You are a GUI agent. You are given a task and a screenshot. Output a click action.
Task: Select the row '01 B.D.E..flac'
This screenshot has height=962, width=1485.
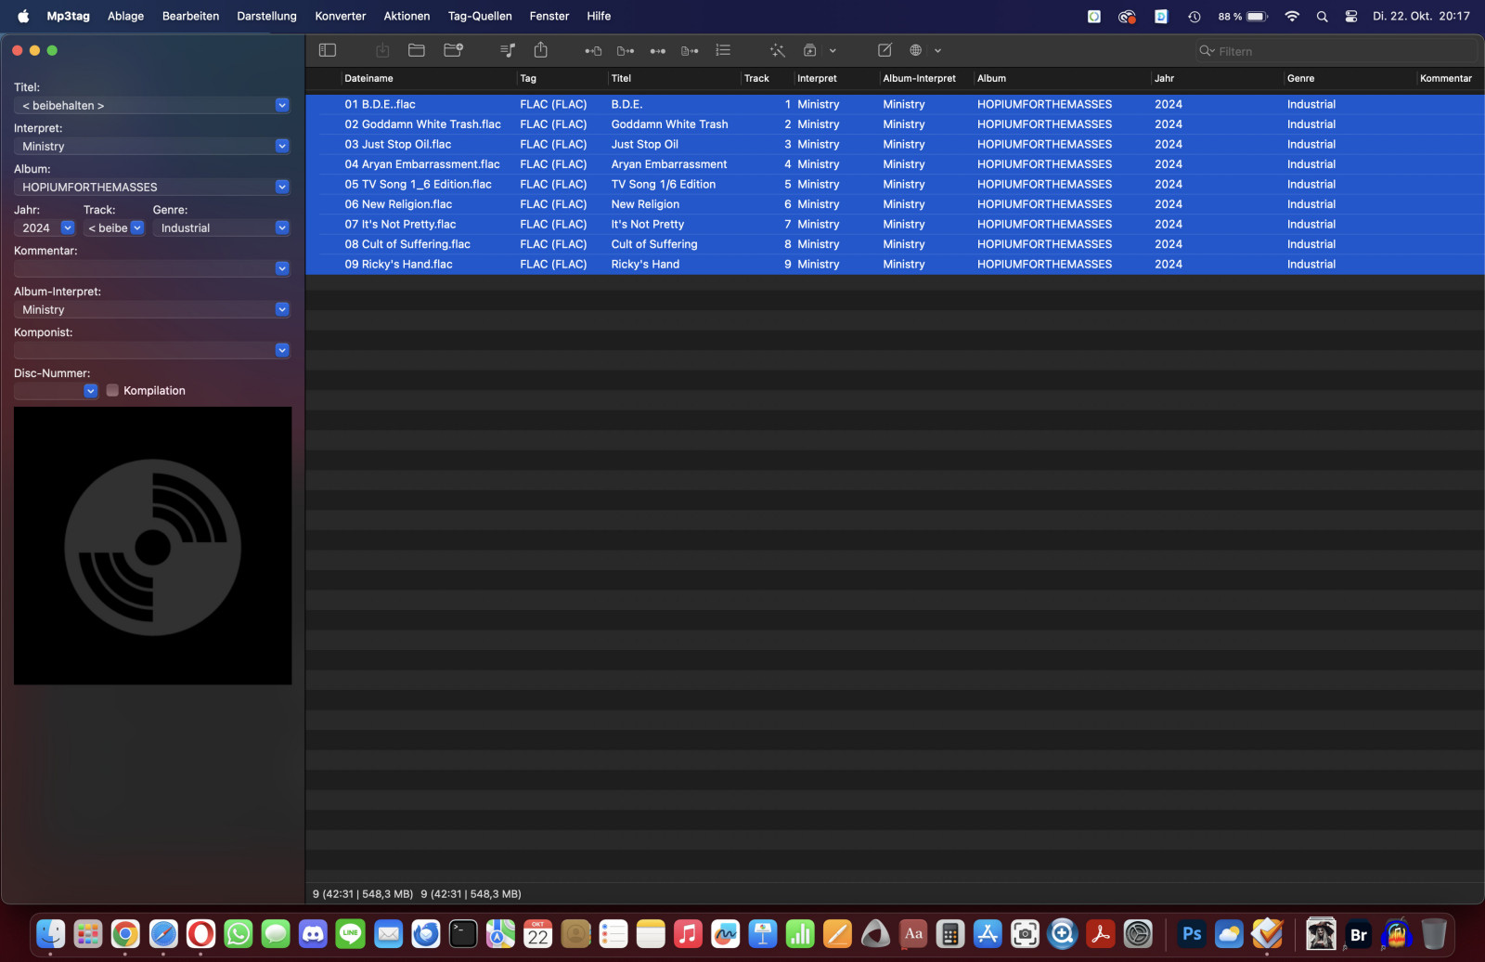click(x=895, y=104)
